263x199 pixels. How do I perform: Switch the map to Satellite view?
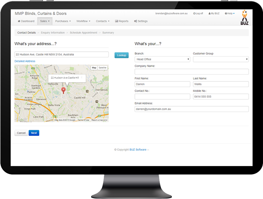pos(103,68)
